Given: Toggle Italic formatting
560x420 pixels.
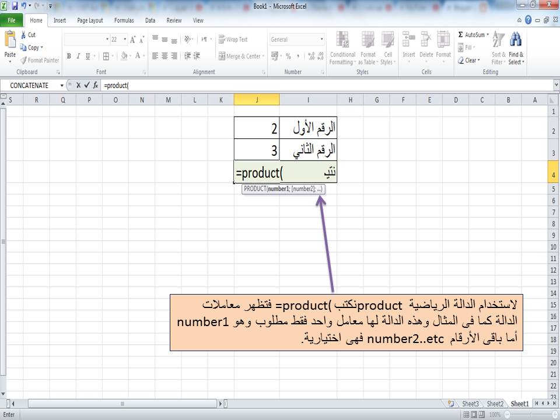Looking at the screenshot, I should pyautogui.click(x=78, y=56).
